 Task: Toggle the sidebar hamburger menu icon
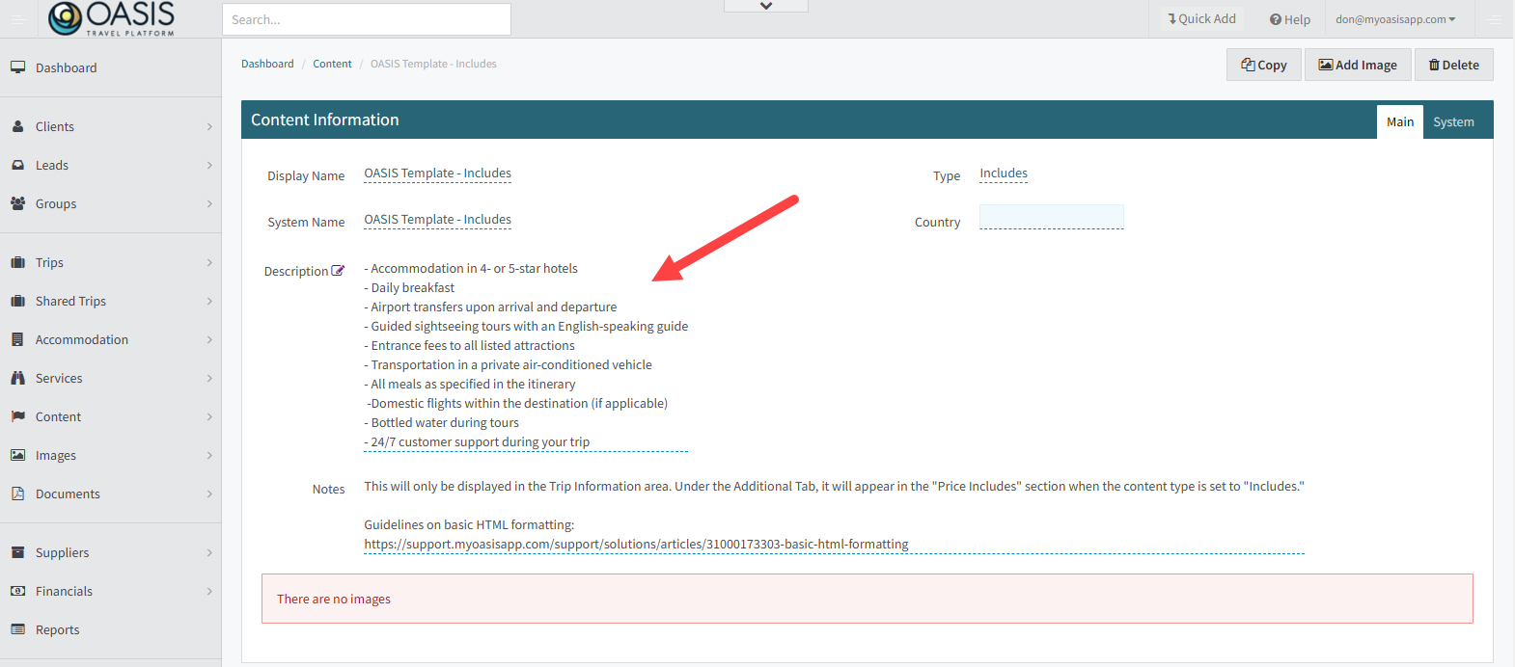[x=19, y=19]
